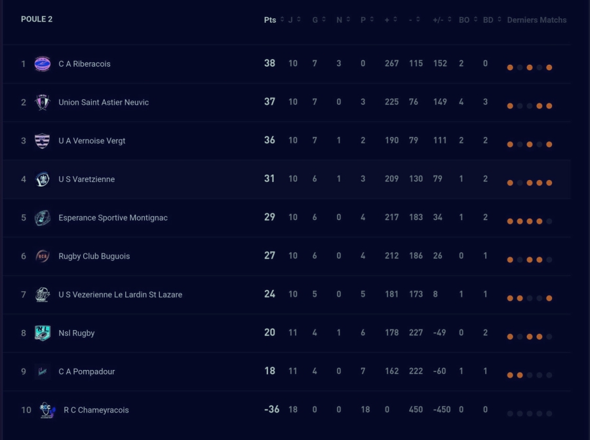Viewport: 590px width, 440px height.
Task: Click the Nsl Rugby team logo
Action: [43, 333]
